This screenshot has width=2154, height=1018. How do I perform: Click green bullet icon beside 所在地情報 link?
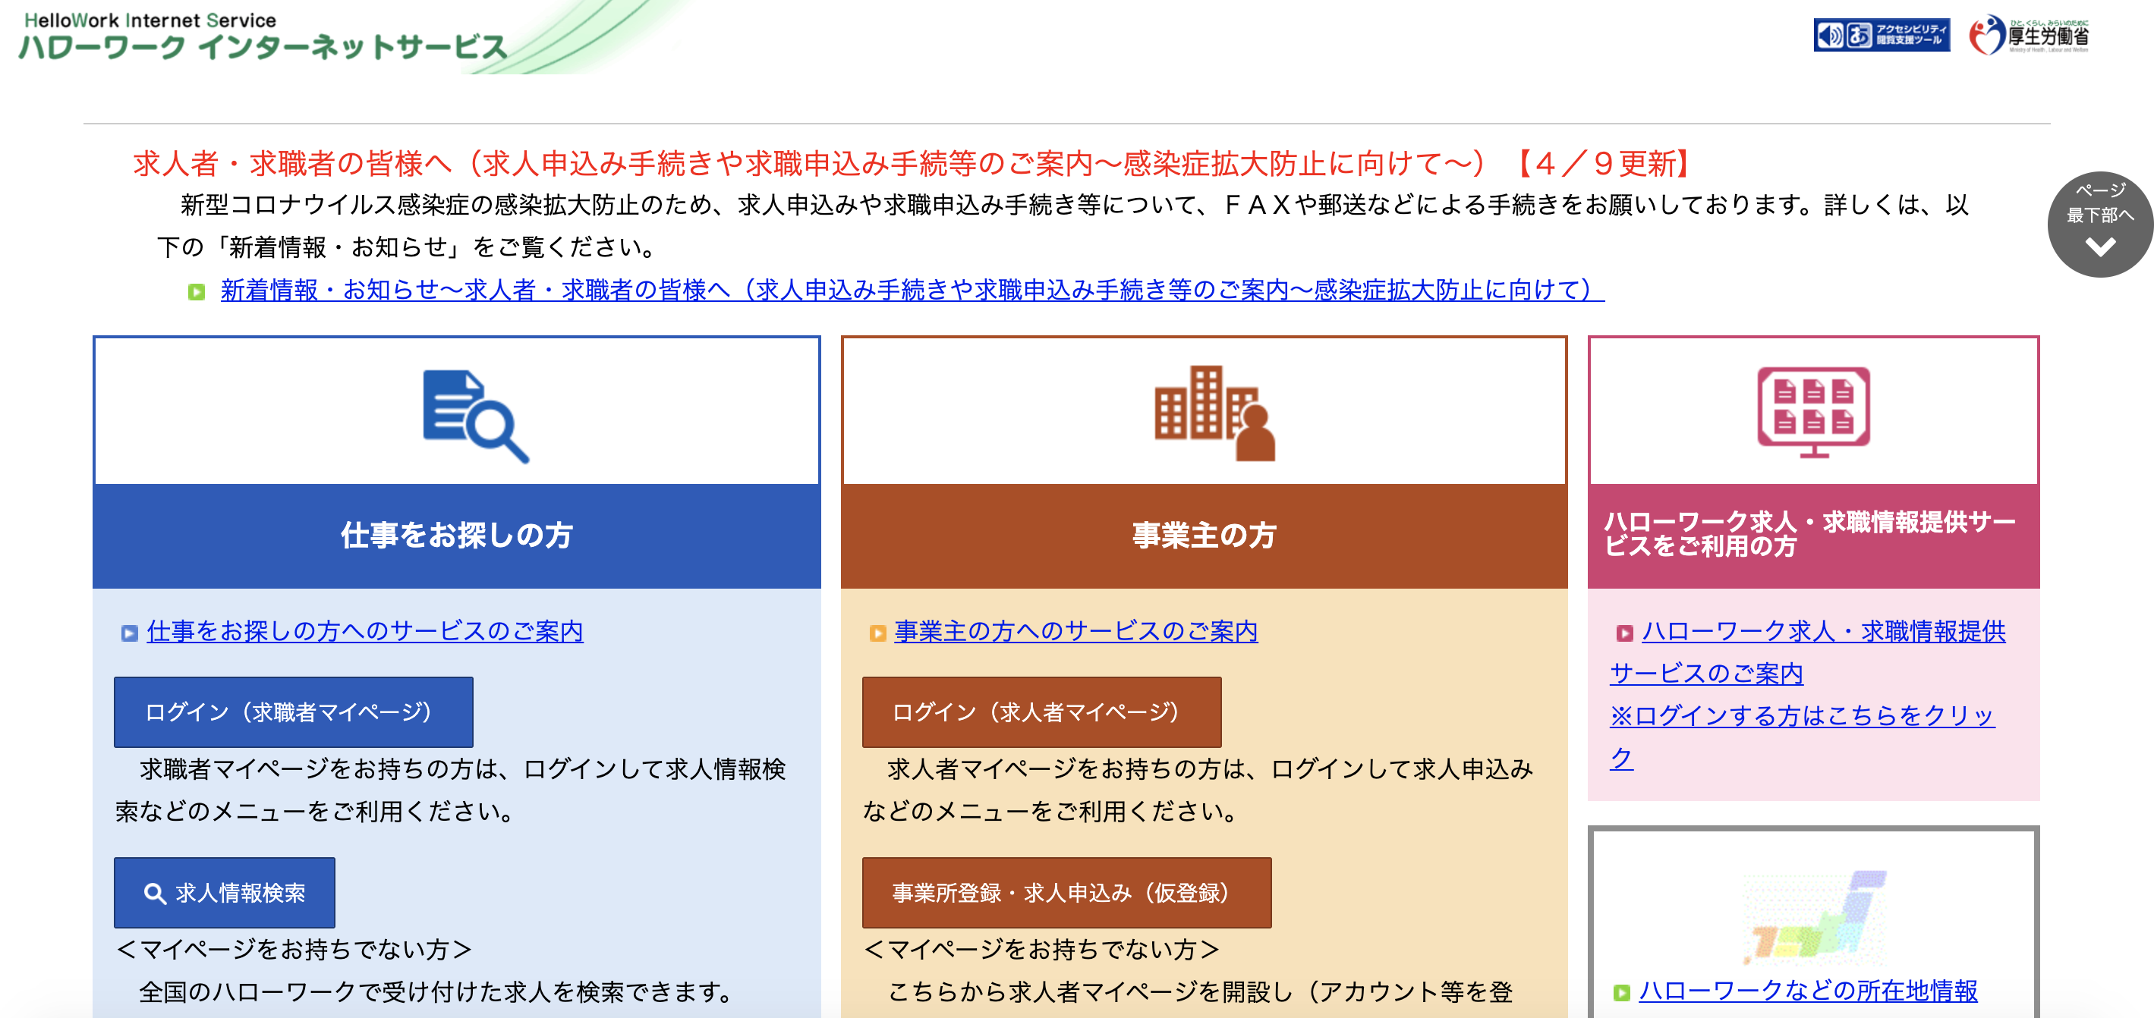(1621, 992)
